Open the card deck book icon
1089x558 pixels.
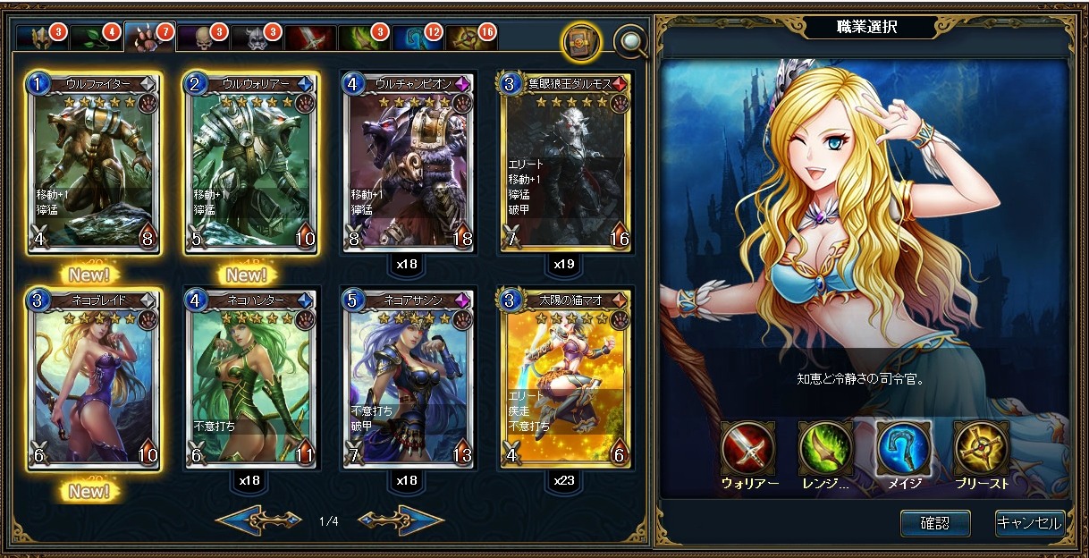click(x=580, y=41)
